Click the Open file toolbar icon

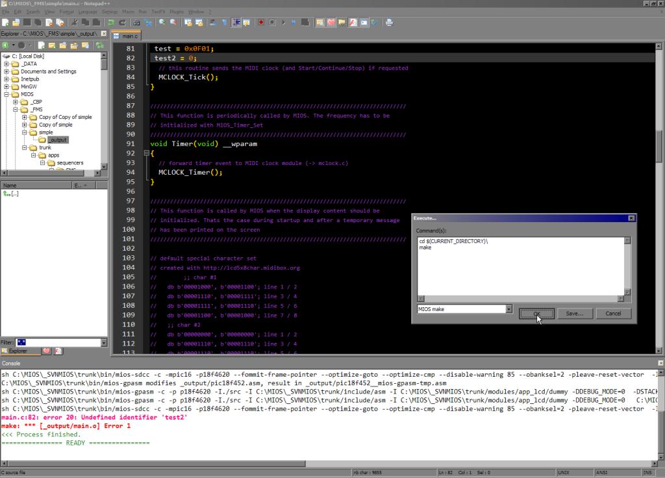coord(16,22)
